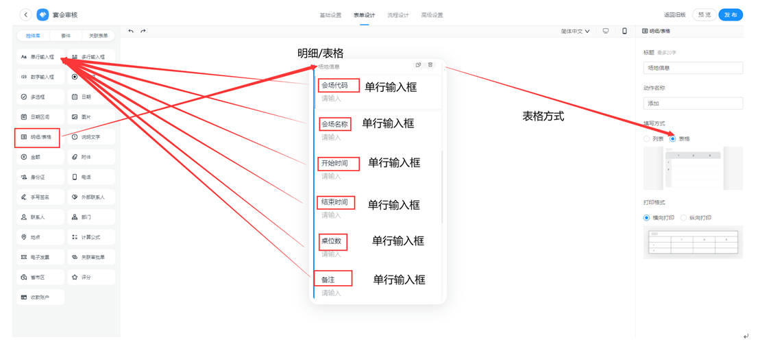Add a 图片 control

point(91,117)
